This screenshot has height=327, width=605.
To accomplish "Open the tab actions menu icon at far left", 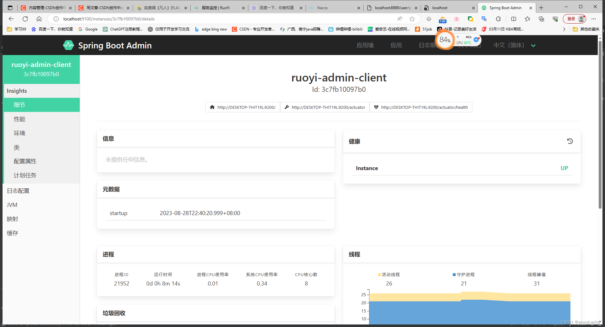I will click(10, 8).
